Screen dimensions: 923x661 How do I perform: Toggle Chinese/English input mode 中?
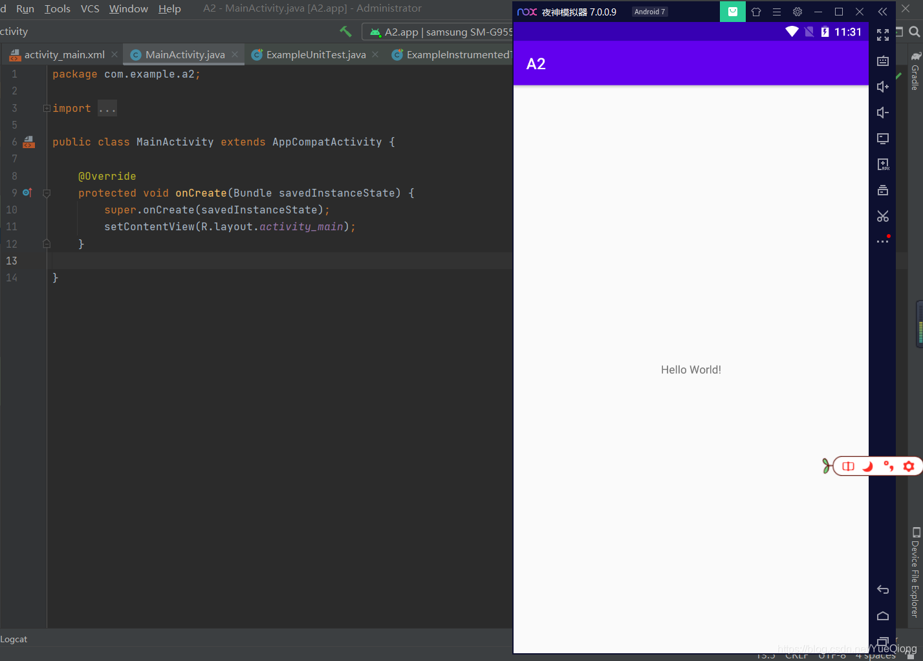tap(848, 466)
